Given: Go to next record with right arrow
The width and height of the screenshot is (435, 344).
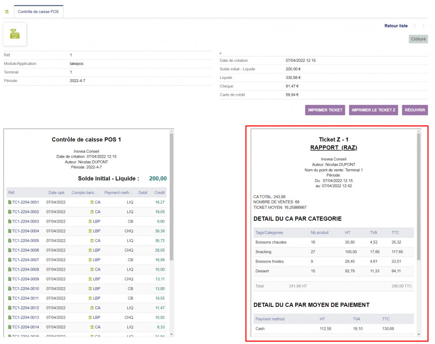Looking at the screenshot, I should pyautogui.click(x=423, y=26).
